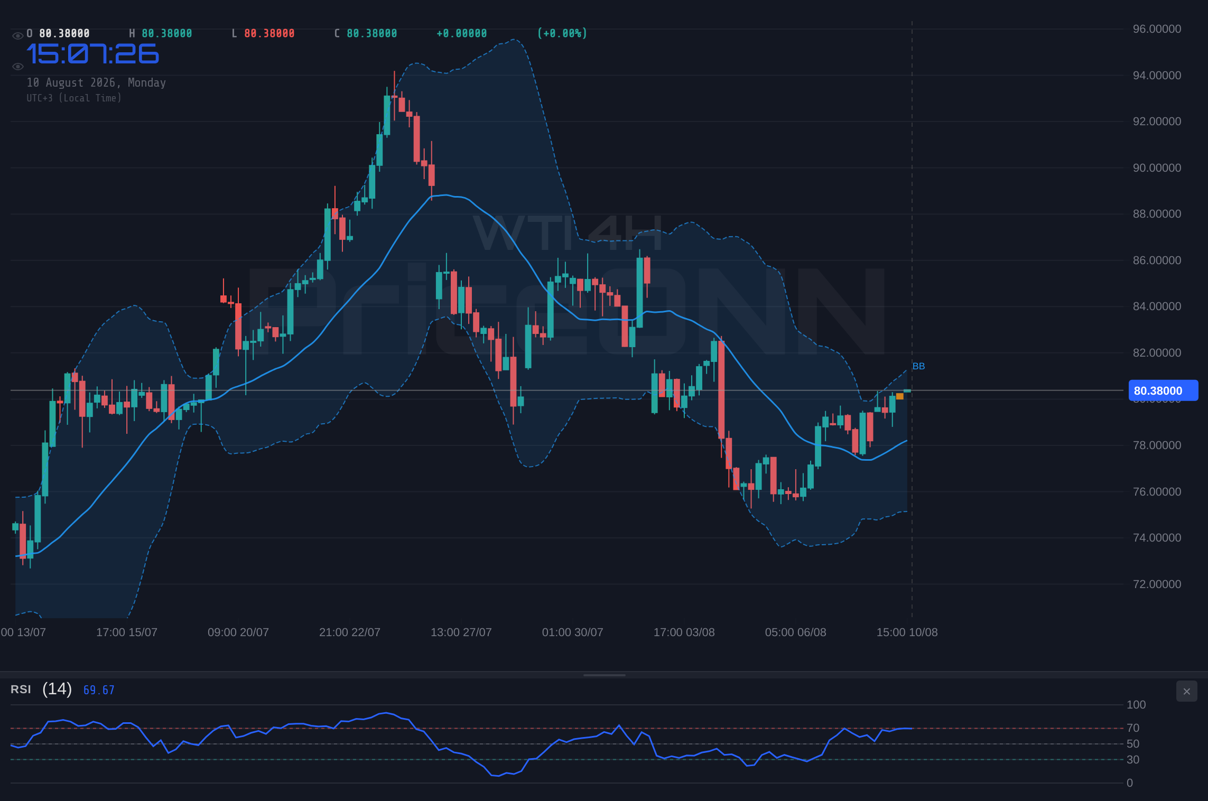
Task: Click the 84.00000 price axis label
Action: [1157, 306]
